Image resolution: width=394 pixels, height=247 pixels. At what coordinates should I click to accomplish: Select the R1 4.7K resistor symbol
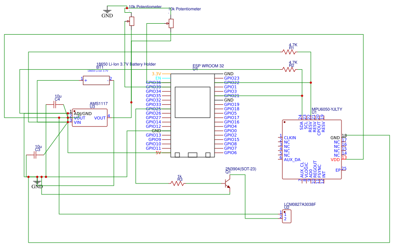pyautogui.click(x=289, y=52)
